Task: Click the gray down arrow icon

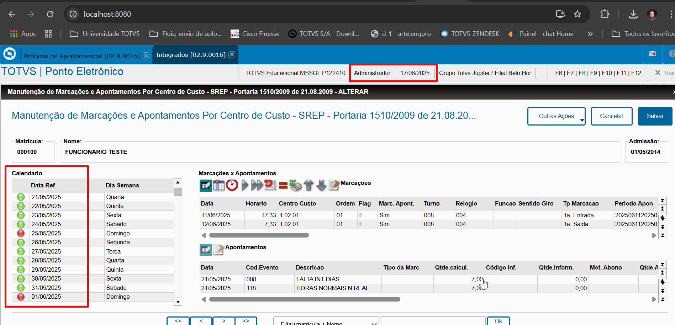Action: pyautogui.click(x=321, y=185)
